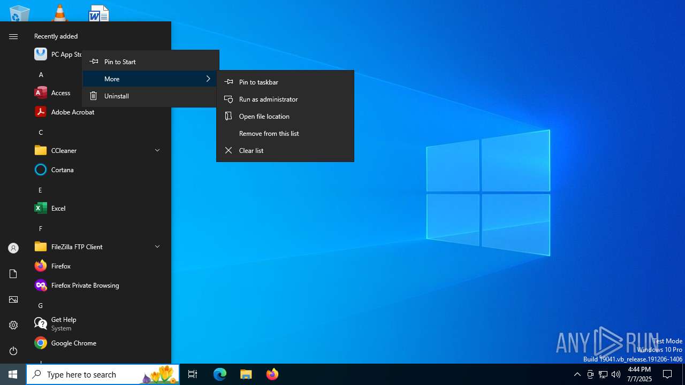Select Open file location

(x=285, y=116)
